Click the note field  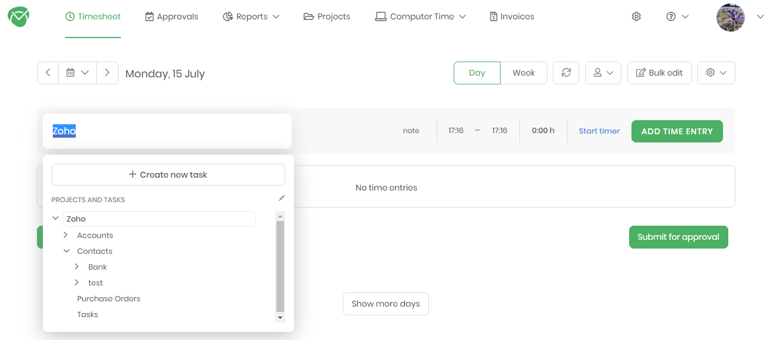point(411,131)
